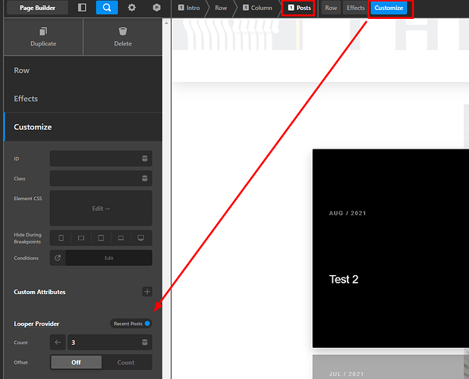The height and width of the screenshot is (379, 469).
Task: Select the Posts breadcrumb item
Action: tap(299, 8)
